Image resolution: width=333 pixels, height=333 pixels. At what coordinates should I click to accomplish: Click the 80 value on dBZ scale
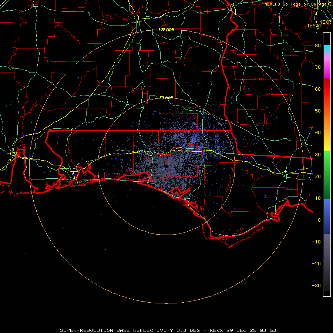pyautogui.click(x=318, y=45)
